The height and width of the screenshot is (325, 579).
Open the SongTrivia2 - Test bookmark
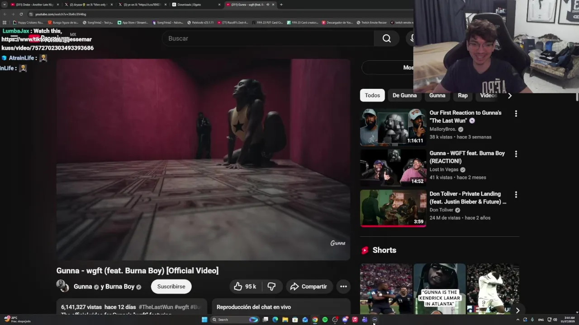click(x=98, y=22)
